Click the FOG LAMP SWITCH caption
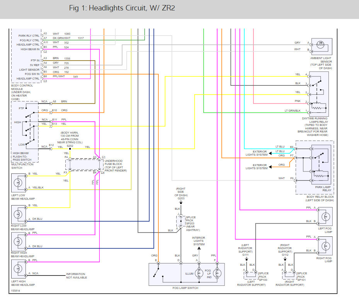Viewport: 359px width, 304px height. point(185,288)
